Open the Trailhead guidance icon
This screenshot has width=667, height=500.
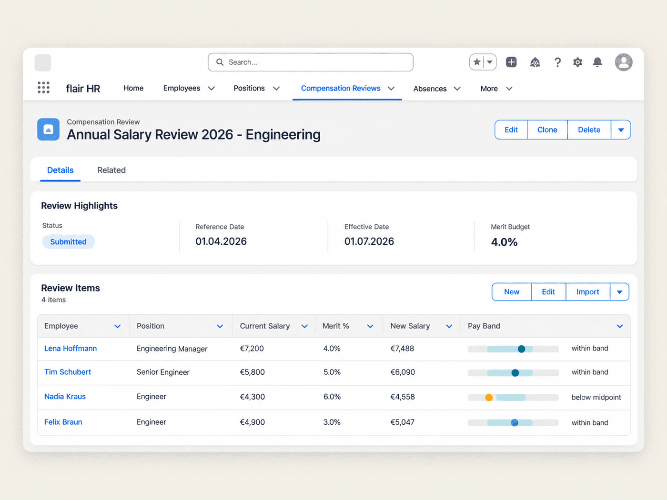[535, 62]
